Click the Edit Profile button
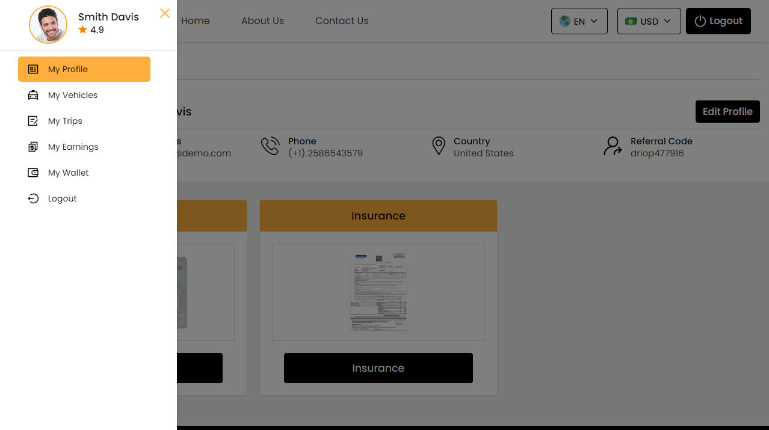The width and height of the screenshot is (769, 430). click(x=727, y=111)
